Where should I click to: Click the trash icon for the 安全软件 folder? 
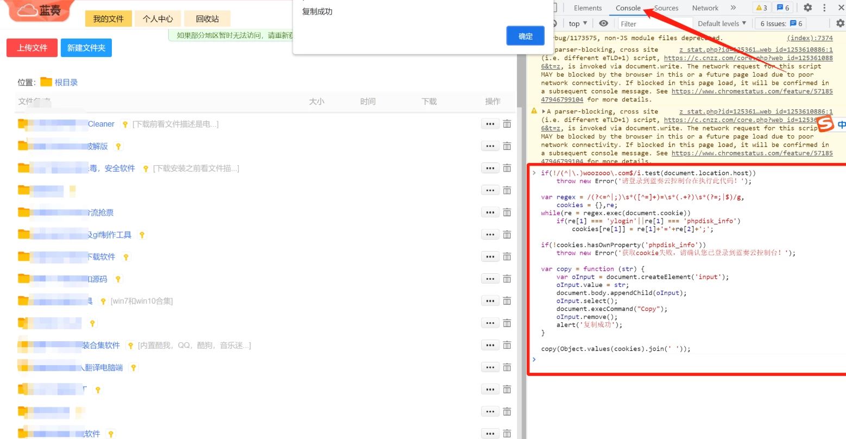(x=507, y=168)
